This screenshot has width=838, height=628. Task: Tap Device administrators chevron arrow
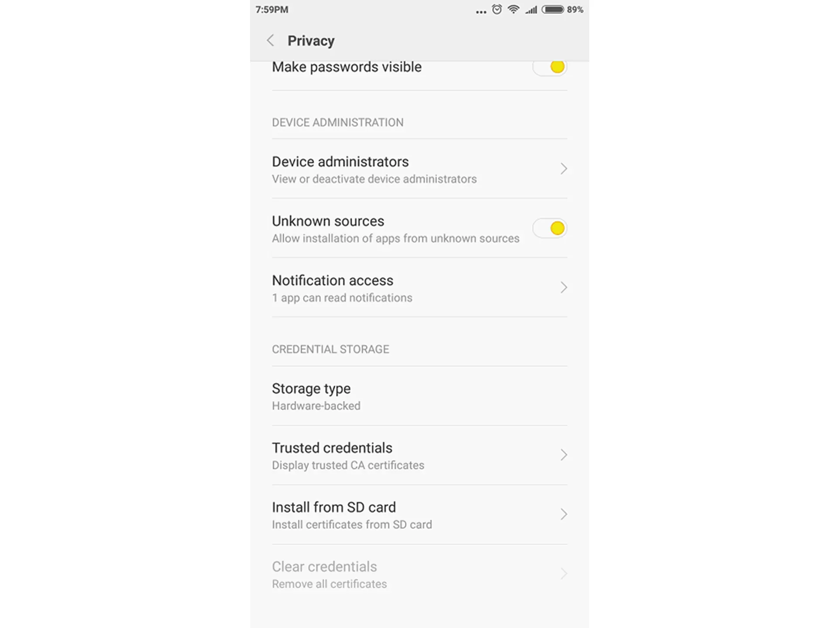(563, 168)
